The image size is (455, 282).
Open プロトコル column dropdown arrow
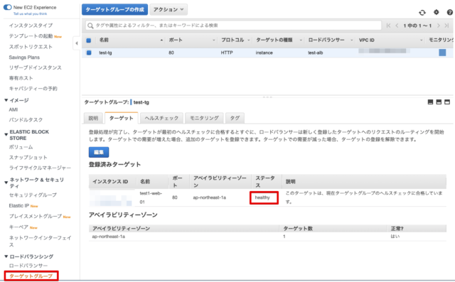coord(249,40)
